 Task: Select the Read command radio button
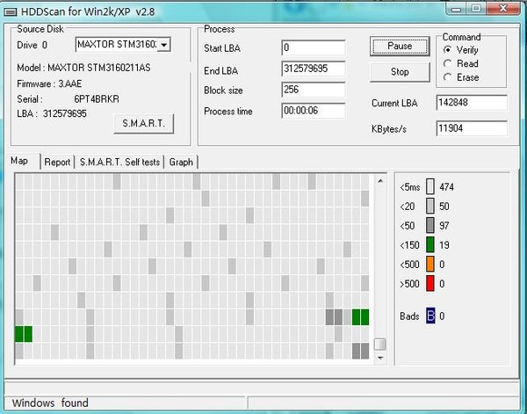[447, 63]
